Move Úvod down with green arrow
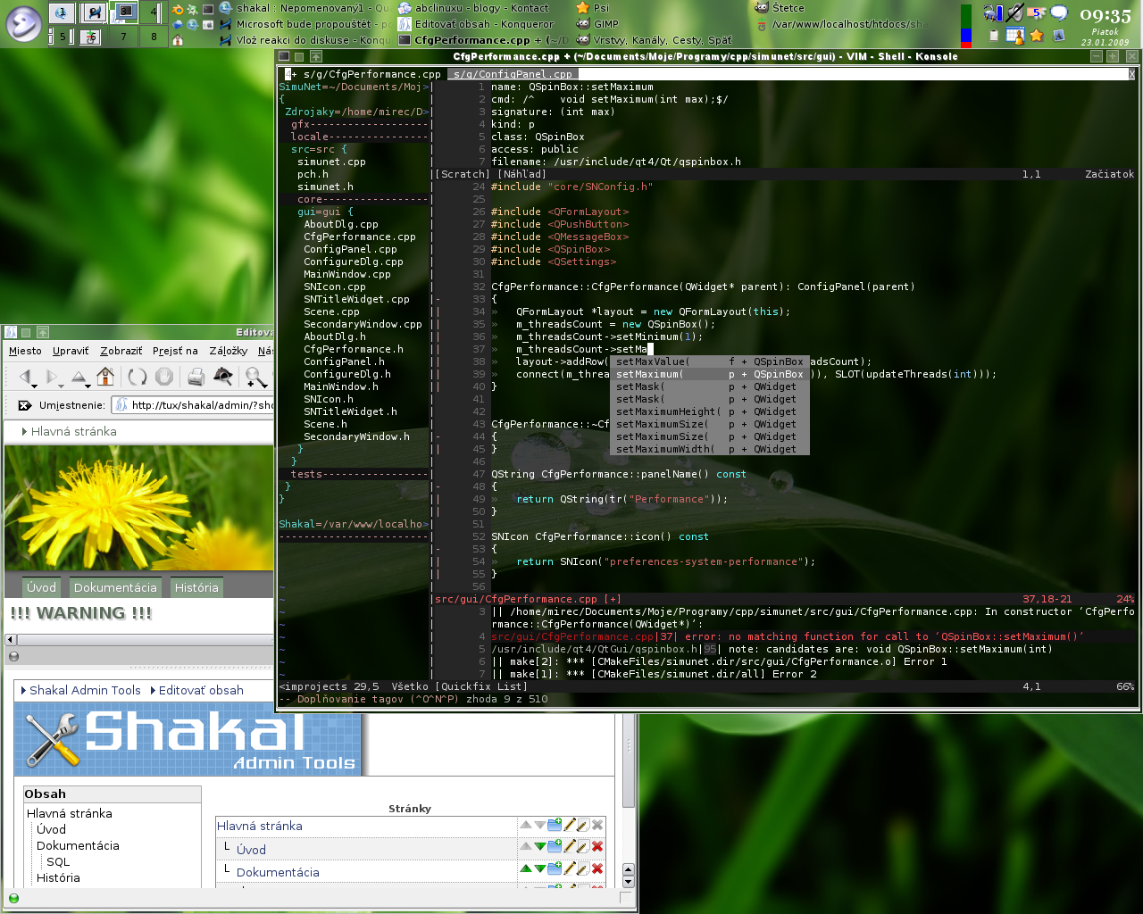 coord(540,846)
